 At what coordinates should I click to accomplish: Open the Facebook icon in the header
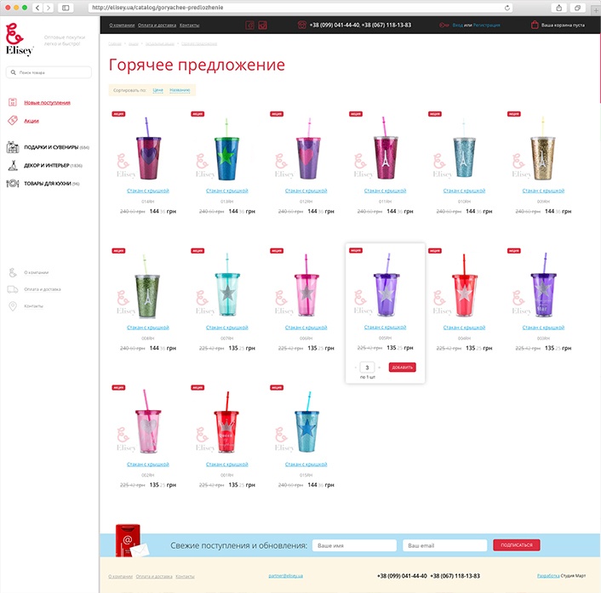(x=249, y=26)
